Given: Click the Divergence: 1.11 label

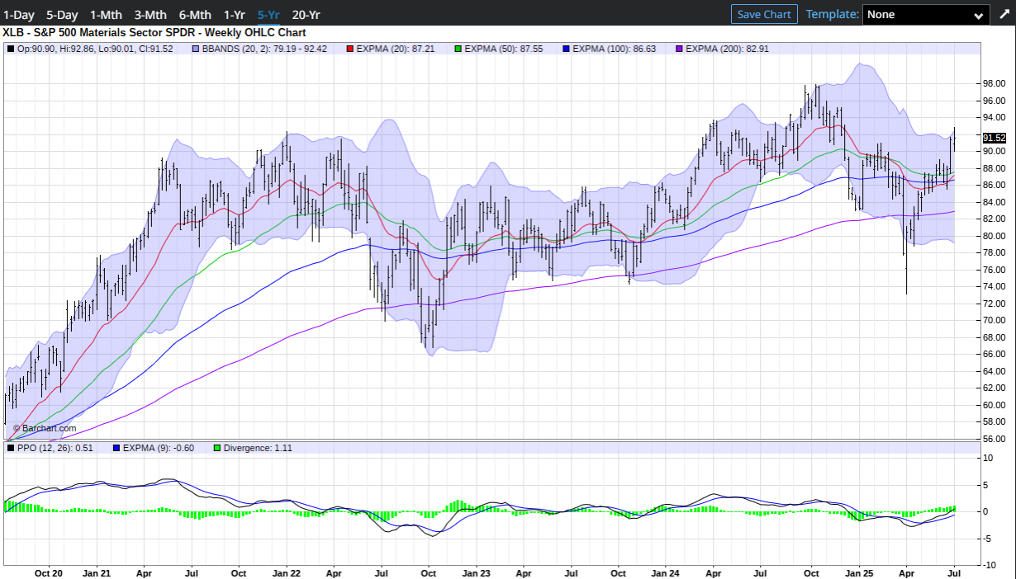Looking at the screenshot, I should [258, 448].
